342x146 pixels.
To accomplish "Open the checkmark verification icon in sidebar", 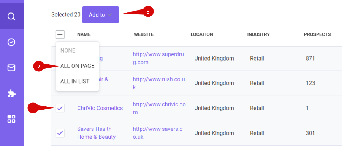I will coord(11,42).
